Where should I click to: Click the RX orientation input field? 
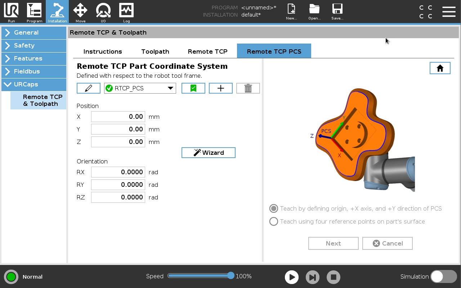coord(118,172)
